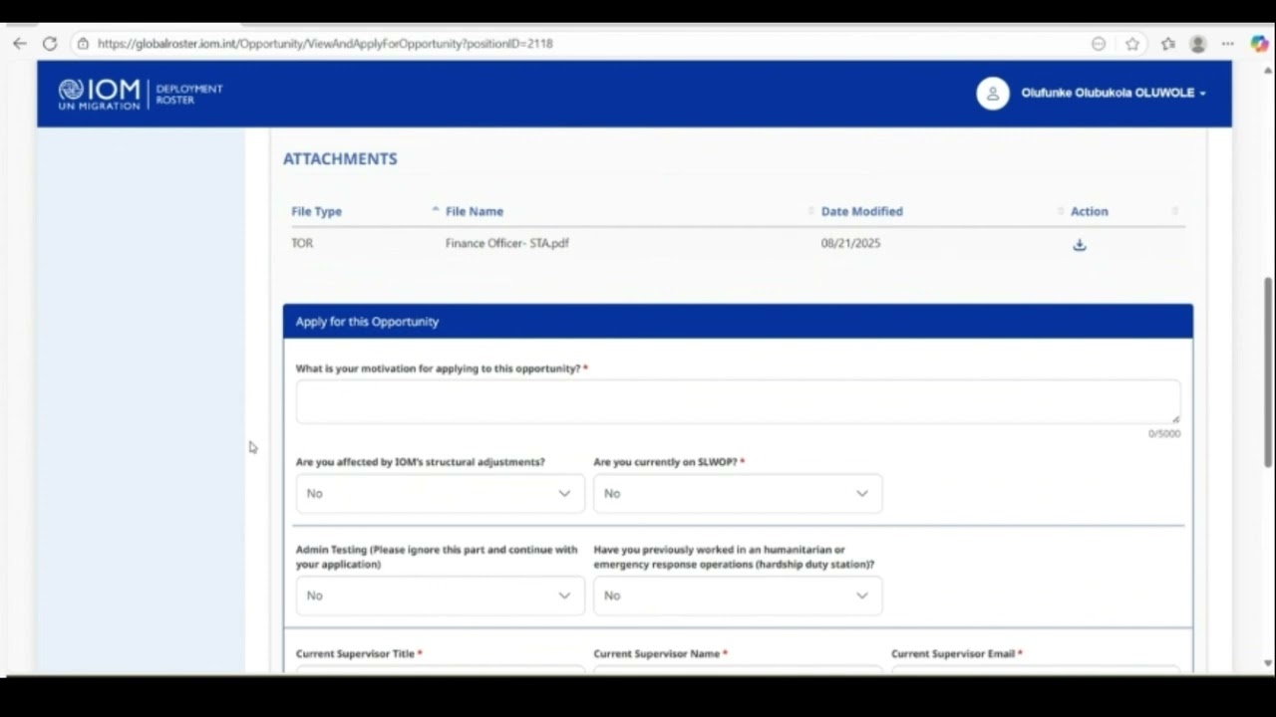Viewport: 1276px width, 717px height.
Task: Click Finance Officer- STA.pdf file name
Action: point(506,243)
